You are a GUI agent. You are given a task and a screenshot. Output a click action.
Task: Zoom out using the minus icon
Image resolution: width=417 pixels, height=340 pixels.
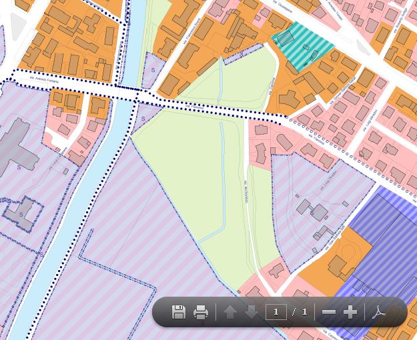[329, 312]
